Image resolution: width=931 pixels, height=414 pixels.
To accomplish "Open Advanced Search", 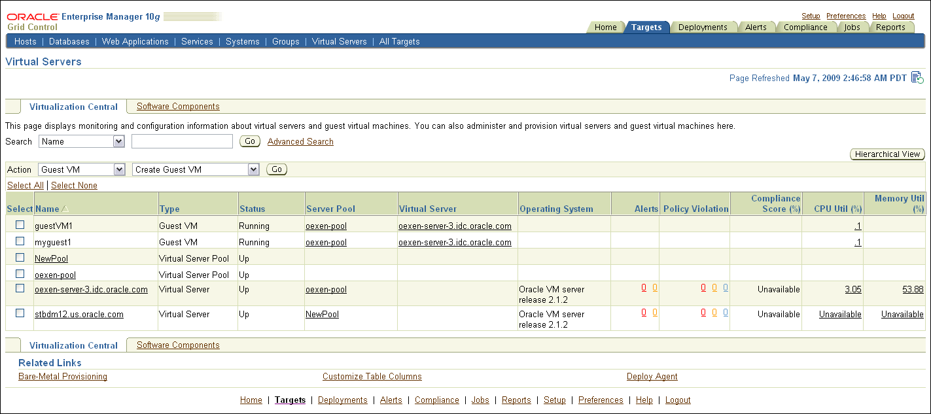I will coord(300,141).
